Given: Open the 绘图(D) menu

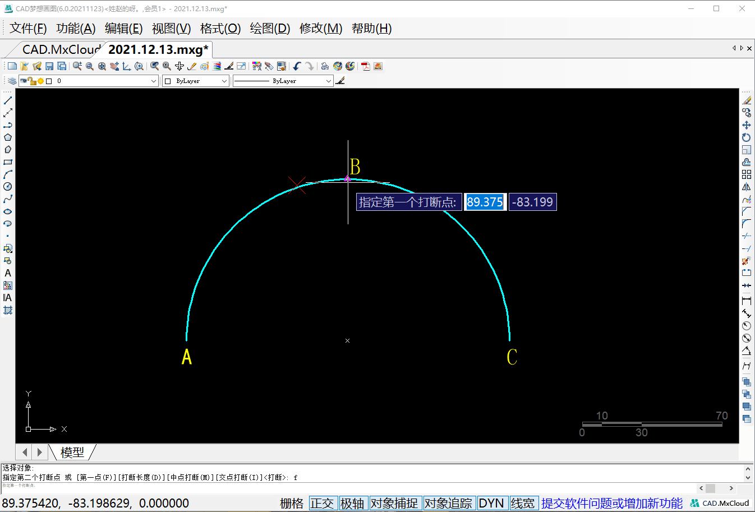Looking at the screenshot, I should pyautogui.click(x=270, y=29).
